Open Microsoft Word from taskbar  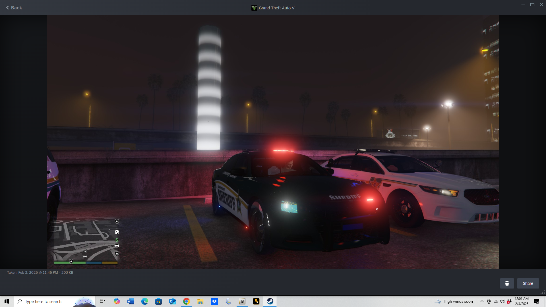[131, 301]
